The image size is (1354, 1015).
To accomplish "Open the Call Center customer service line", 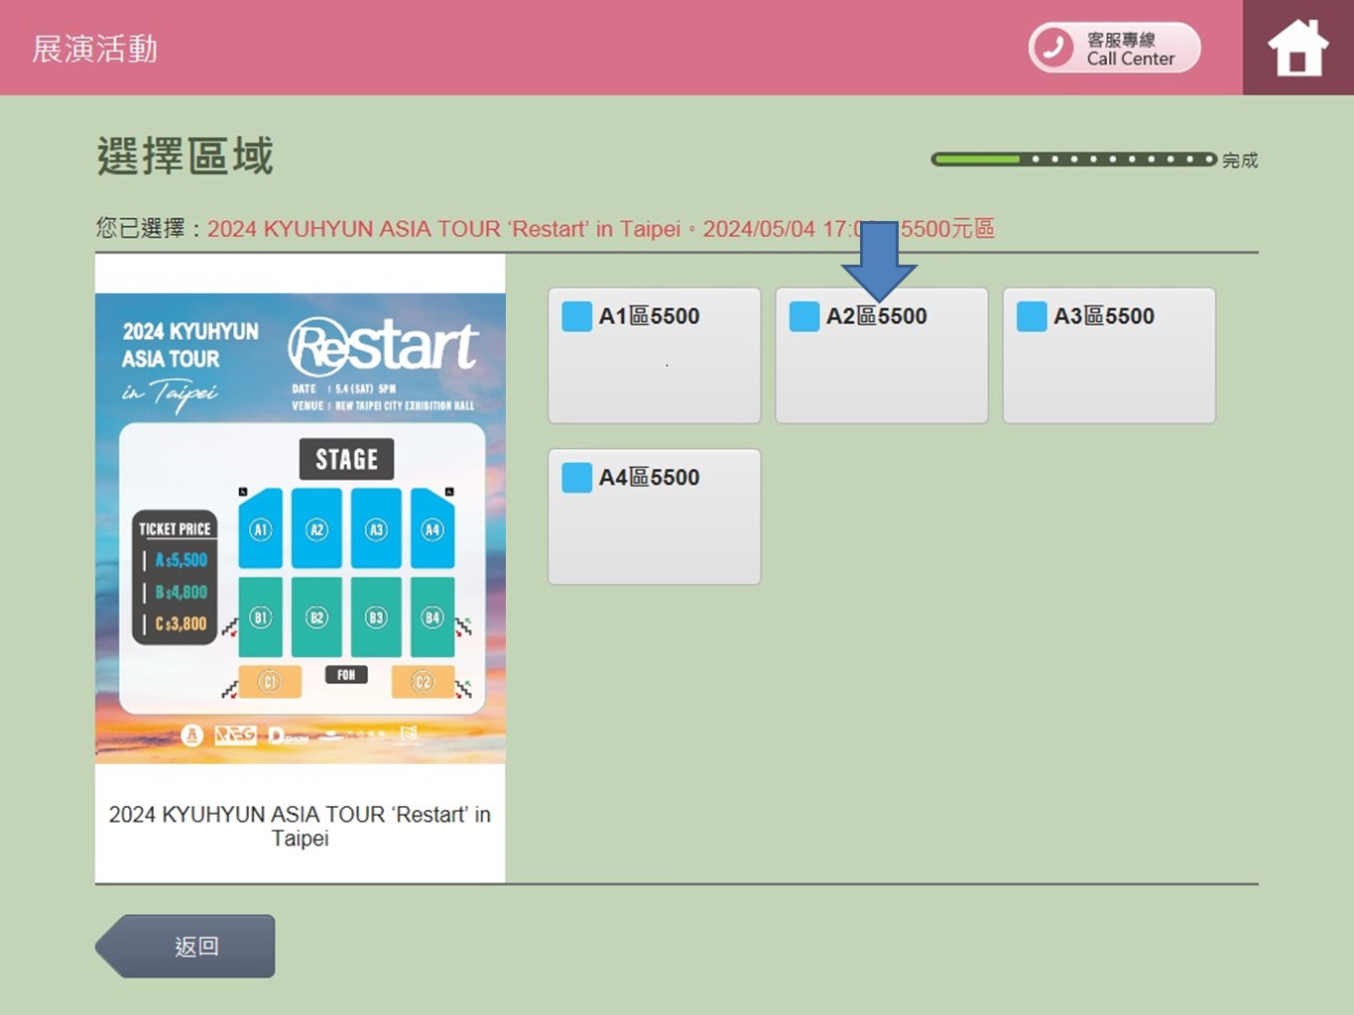I will coord(1114,48).
